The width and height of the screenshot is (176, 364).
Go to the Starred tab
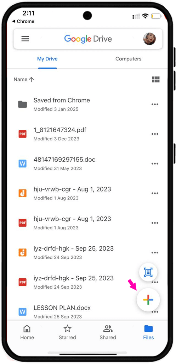67,332
